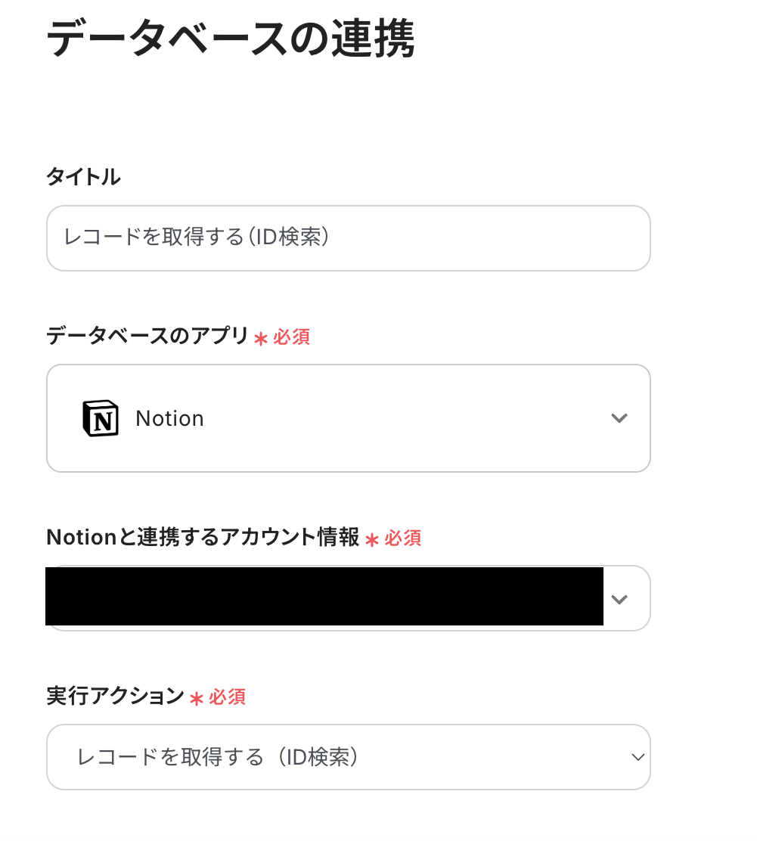
Task: Click the タイトル field label
Action: pos(83,177)
